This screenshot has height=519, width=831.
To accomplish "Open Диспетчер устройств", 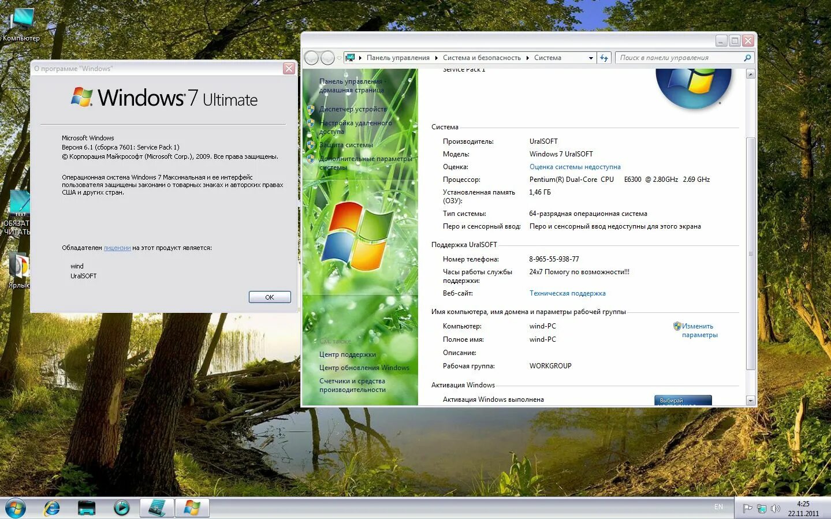I will [353, 109].
